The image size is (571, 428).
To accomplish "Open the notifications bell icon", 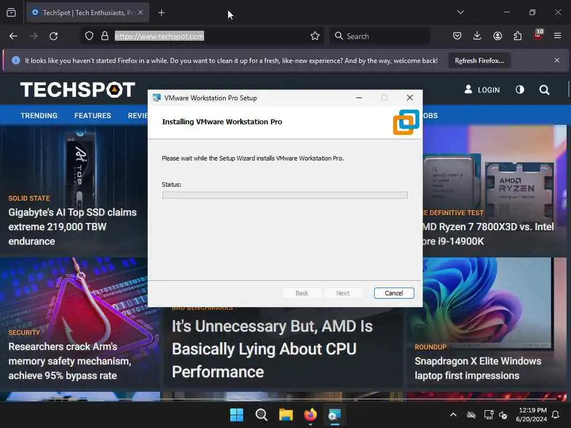I will (x=556, y=415).
